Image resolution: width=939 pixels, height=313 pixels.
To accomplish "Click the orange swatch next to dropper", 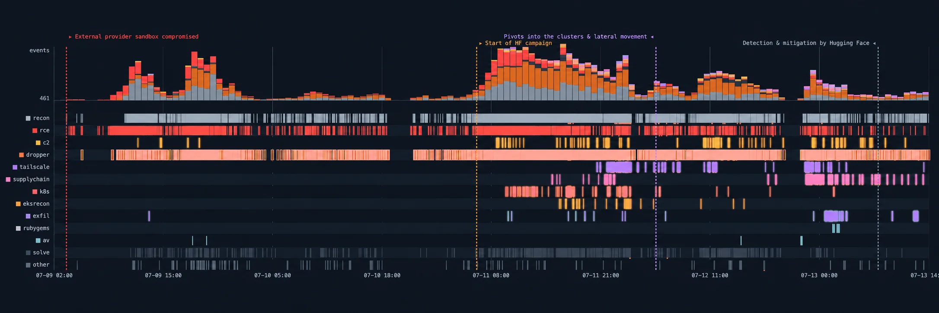I will [x=21, y=155].
